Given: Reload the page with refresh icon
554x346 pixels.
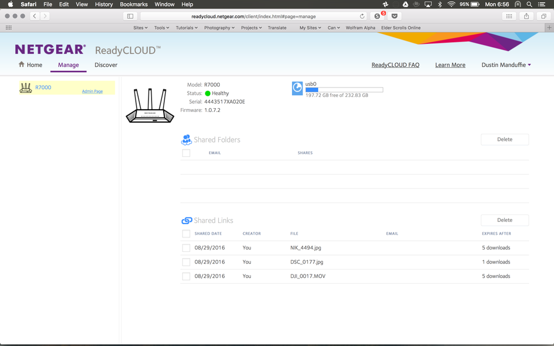Looking at the screenshot, I should [362, 16].
